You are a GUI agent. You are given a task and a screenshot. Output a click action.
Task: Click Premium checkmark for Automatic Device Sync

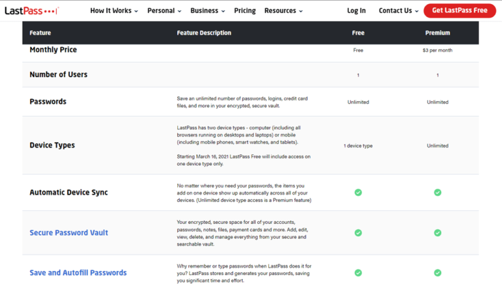[437, 193]
